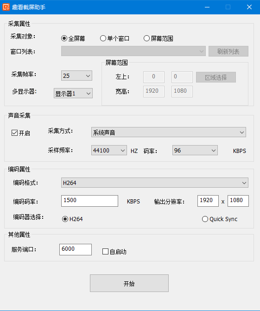Viewport: 260px width, 311px height.
Task: Expand the 编码格式 dropdown showing H264
Action: (x=155, y=183)
